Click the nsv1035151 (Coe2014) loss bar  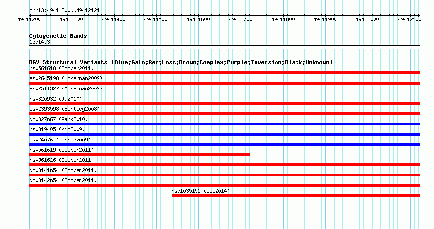(296, 195)
